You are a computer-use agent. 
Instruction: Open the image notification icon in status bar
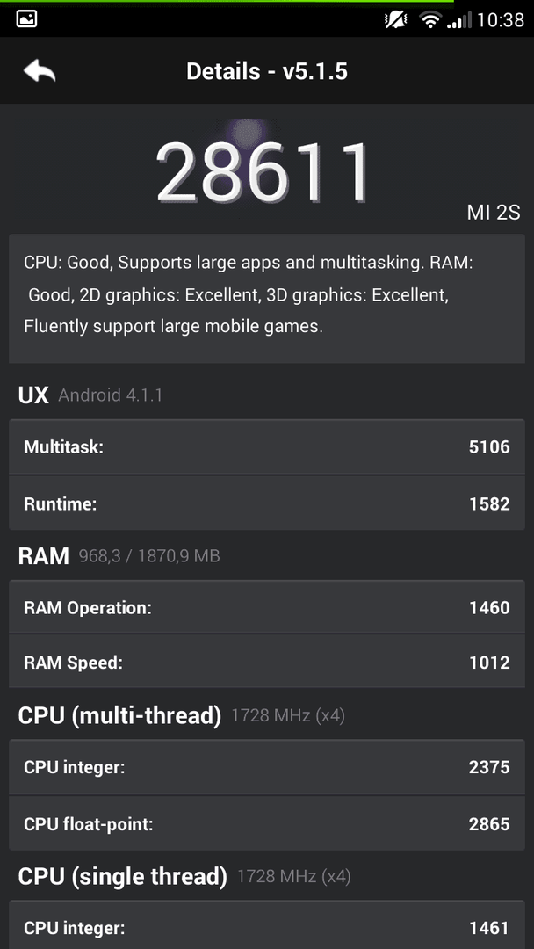27,18
